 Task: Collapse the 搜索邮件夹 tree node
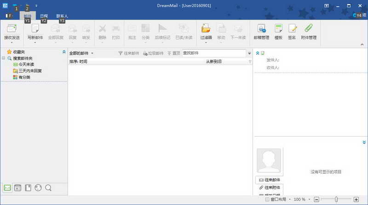click(4, 58)
